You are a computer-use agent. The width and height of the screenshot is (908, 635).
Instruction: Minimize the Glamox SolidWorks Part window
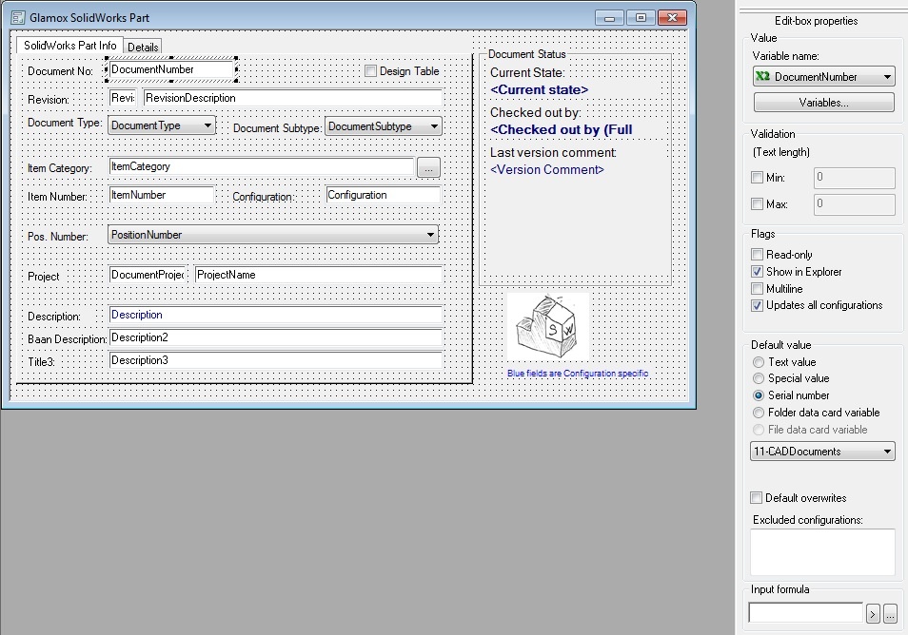coord(609,17)
